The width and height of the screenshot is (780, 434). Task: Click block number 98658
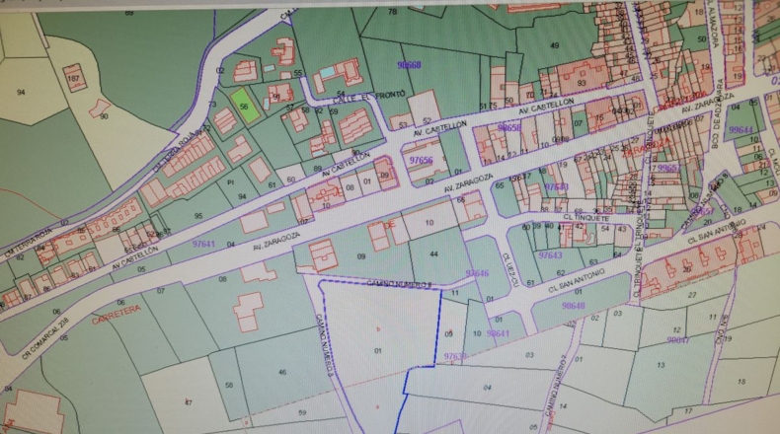509,128
